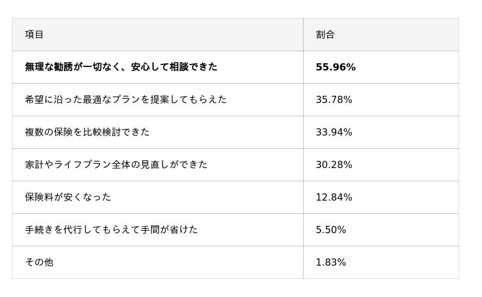Click the 割合 column header
The height and width of the screenshot is (297, 482).
pos(325,34)
